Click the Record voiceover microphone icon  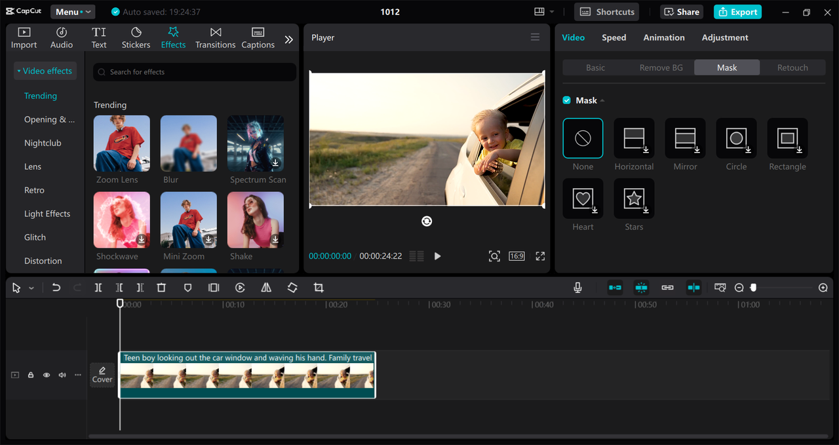pyautogui.click(x=577, y=288)
